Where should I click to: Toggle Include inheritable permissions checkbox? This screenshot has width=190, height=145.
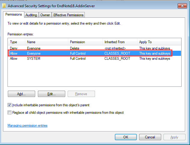10,105
